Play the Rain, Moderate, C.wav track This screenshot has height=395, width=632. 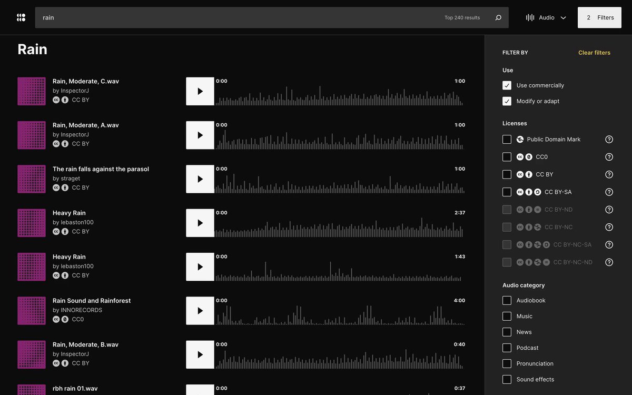[x=200, y=91]
